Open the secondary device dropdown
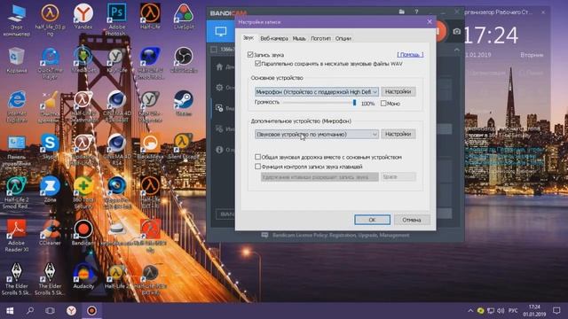This screenshot has height=319, width=568. pyautogui.click(x=317, y=134)
